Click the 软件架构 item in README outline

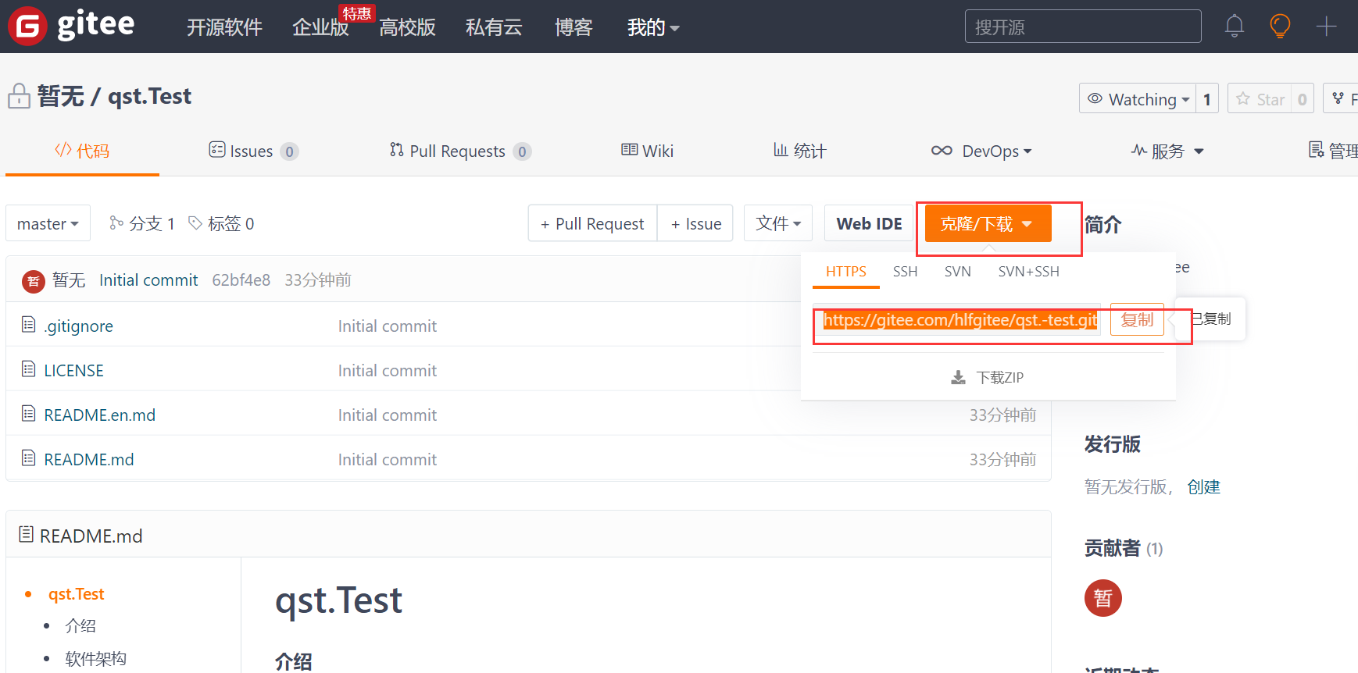click(x=95, y=659)
